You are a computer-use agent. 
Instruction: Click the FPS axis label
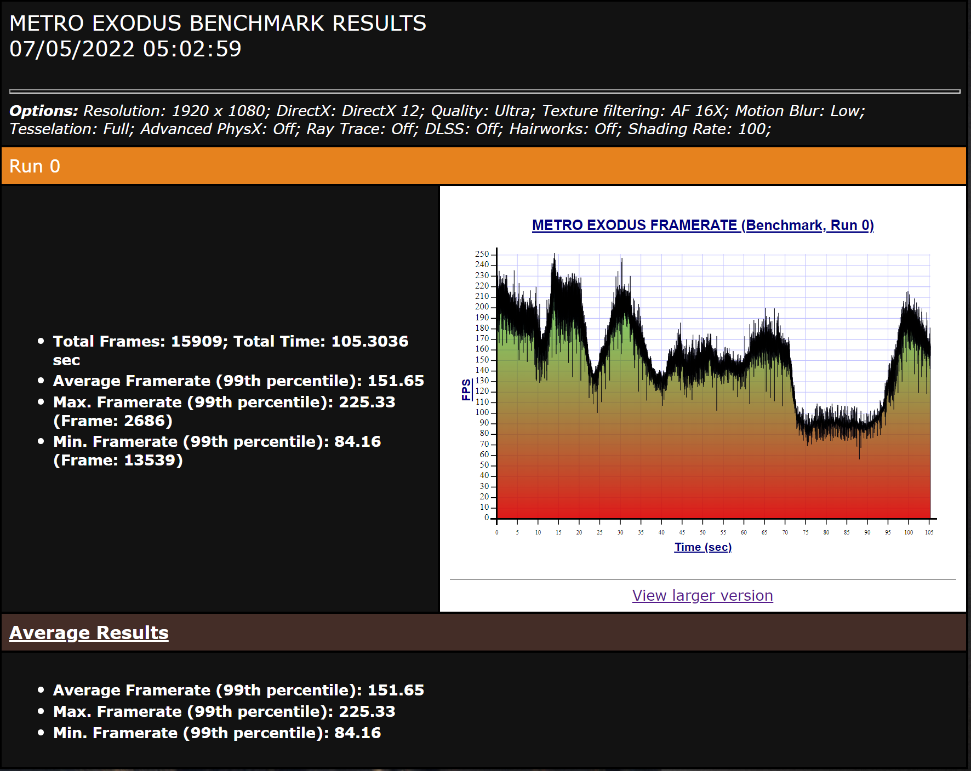pos(466,389)
